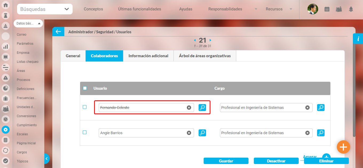Screen dimensions: 363x168
Task: Click the orange plus floating button
Action: pyautogui.click(x=343, y=147)
